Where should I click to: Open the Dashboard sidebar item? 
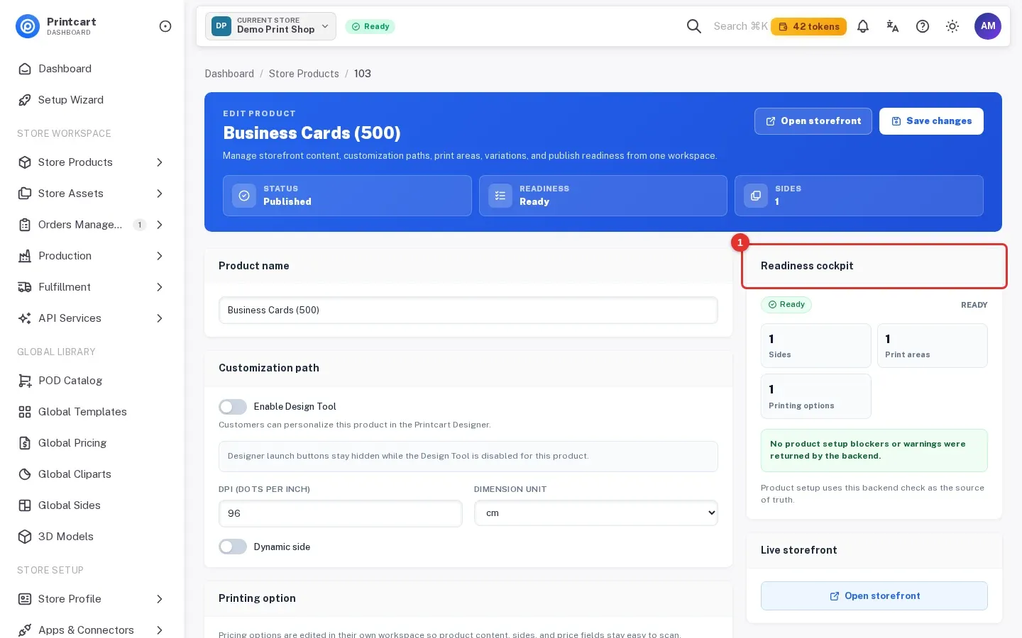tap(92, 69)
